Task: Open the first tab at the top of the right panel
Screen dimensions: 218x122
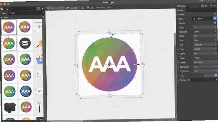Action: pos(181,6)
